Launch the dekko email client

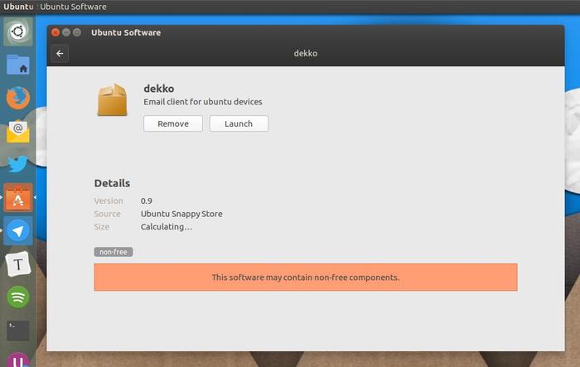(239, 123)
